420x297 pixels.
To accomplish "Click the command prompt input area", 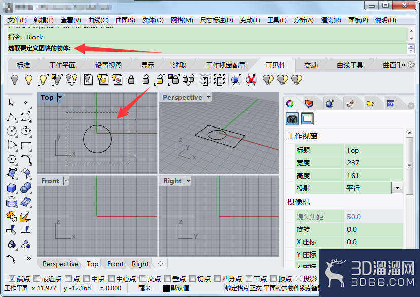I will (207, 48).
